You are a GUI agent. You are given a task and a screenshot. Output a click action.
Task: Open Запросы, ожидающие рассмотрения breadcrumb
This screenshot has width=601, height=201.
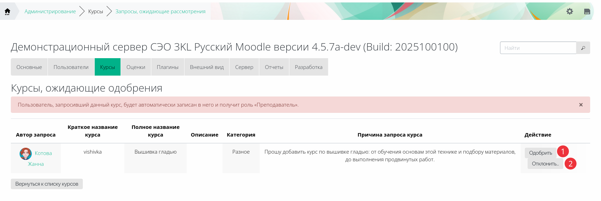pos(160,11)
